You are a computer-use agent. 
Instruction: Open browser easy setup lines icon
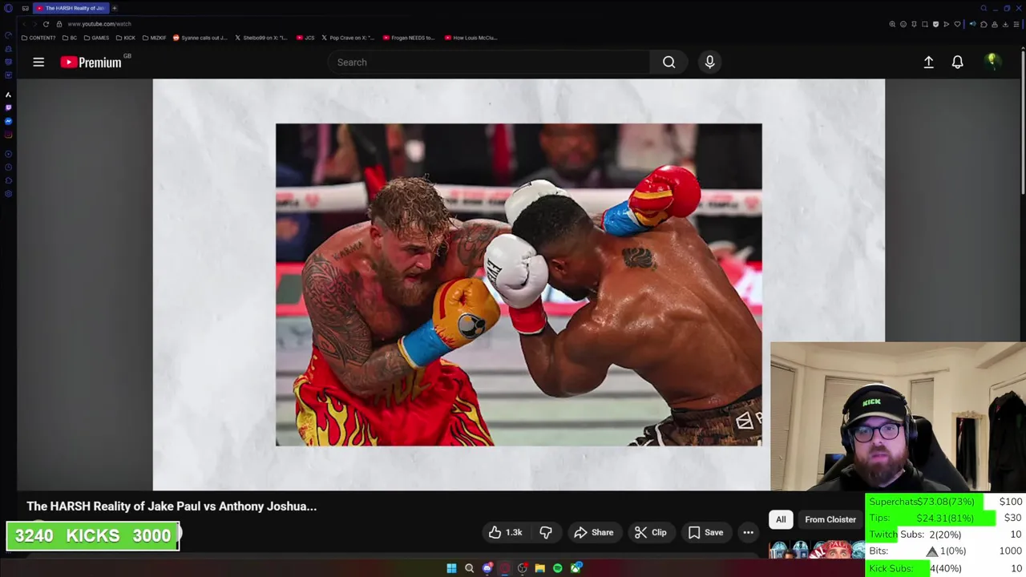[1016, 24]
